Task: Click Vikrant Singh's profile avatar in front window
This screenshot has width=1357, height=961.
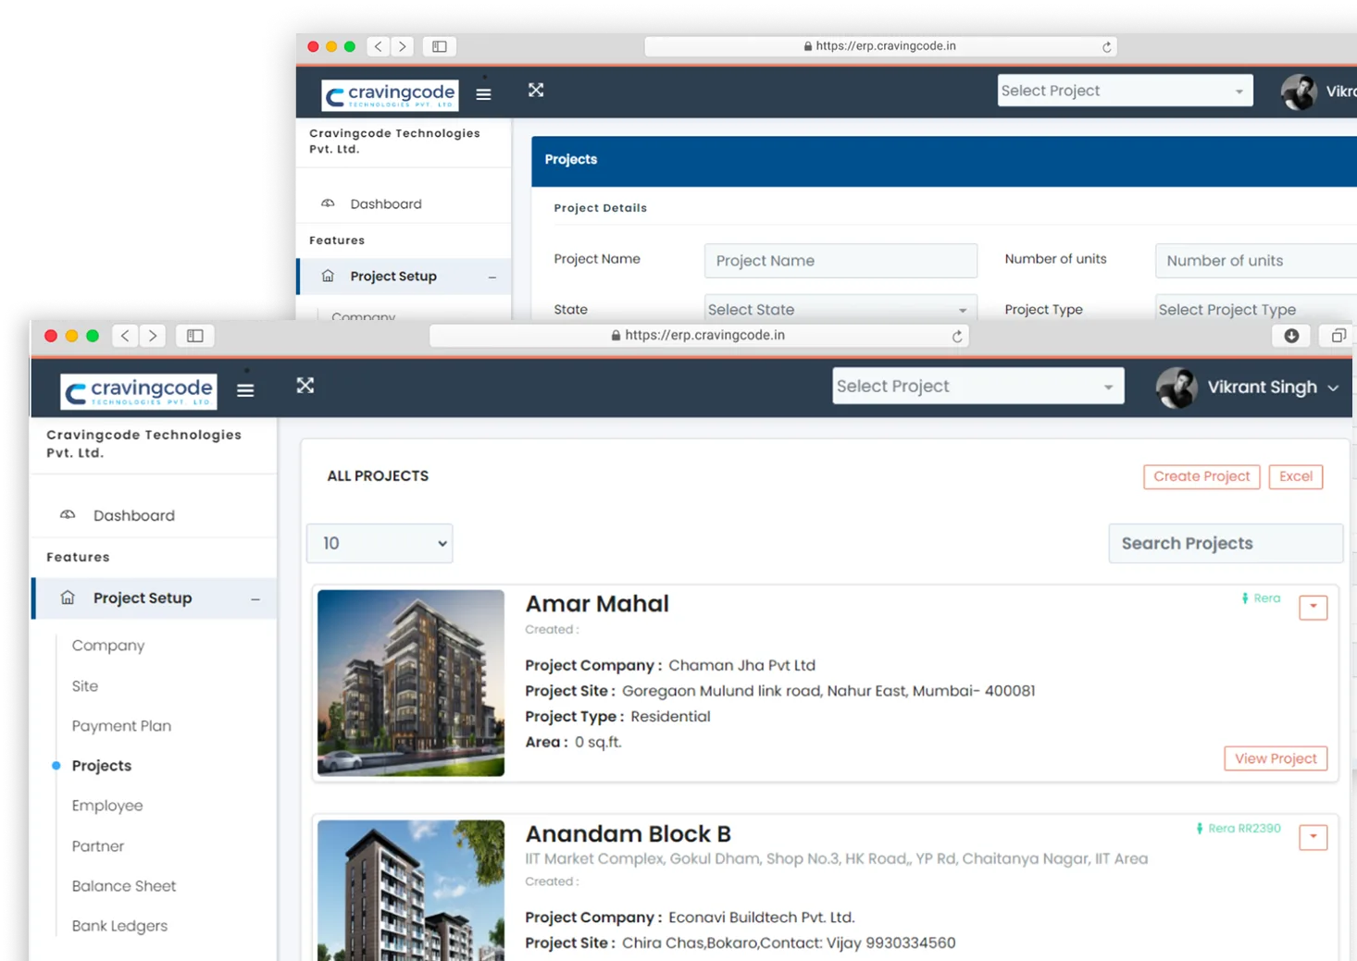Action: [x=1176, y=388]
